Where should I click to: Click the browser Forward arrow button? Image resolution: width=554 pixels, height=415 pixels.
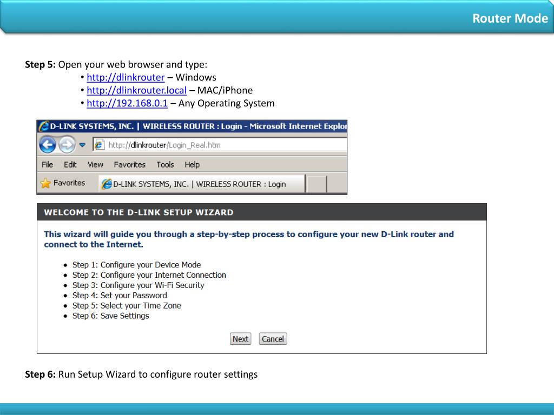click(x=67, y=145)
